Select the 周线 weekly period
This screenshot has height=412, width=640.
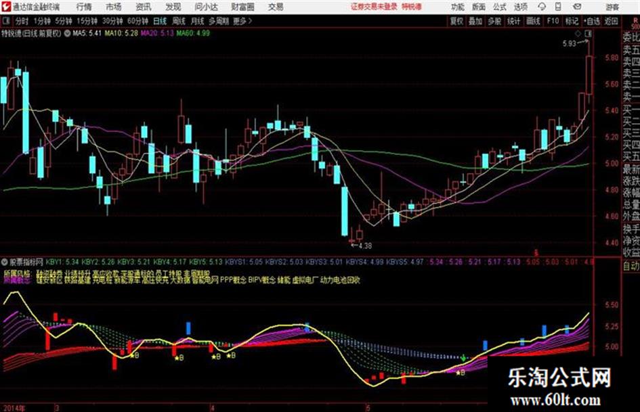click(179, 21)
